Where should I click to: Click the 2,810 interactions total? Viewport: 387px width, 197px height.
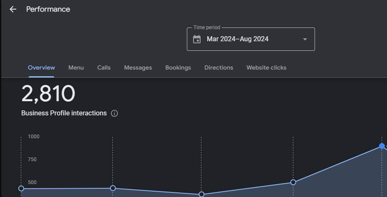pyautogui.click(x=48, y=94)
